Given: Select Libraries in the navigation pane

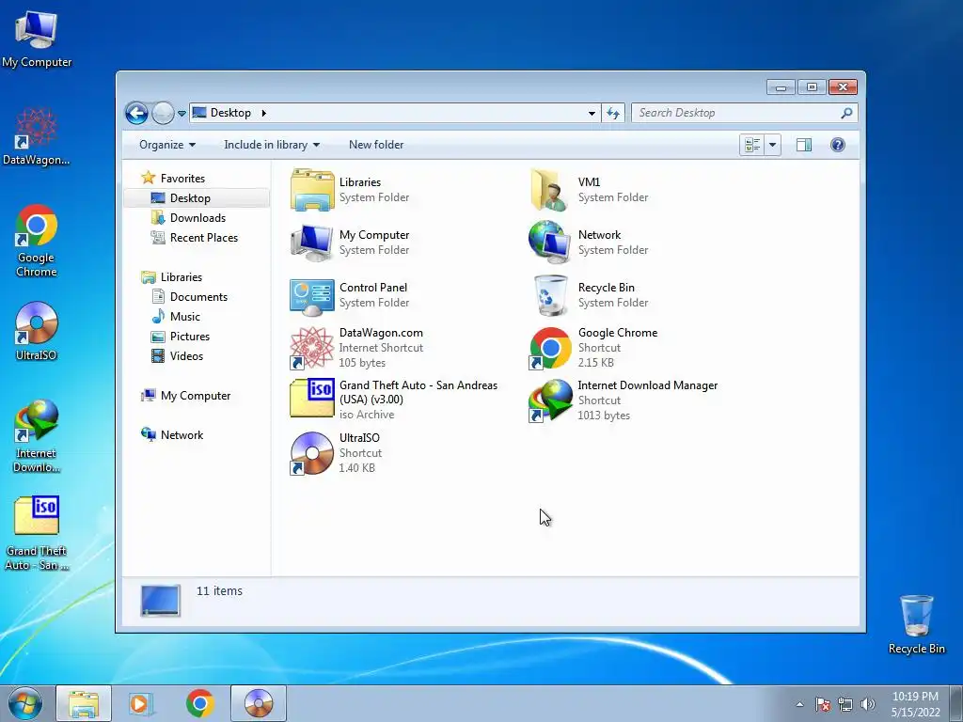Looking at the screenshot, I should (x=182, y=277).
